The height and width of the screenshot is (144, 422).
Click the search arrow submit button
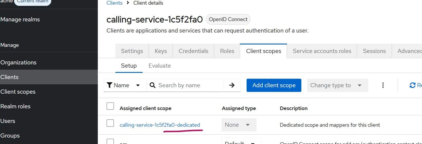coord(232,85)
